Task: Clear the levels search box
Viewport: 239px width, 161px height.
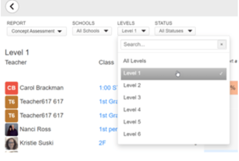Action: pos(222,45)
